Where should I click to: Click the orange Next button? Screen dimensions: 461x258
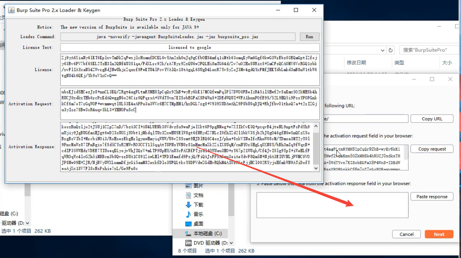click(439, 234)
